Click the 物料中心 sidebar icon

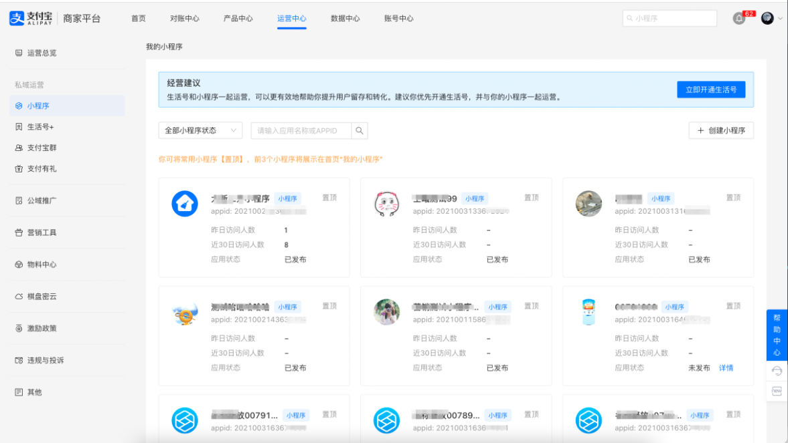[x=19, y=265]
